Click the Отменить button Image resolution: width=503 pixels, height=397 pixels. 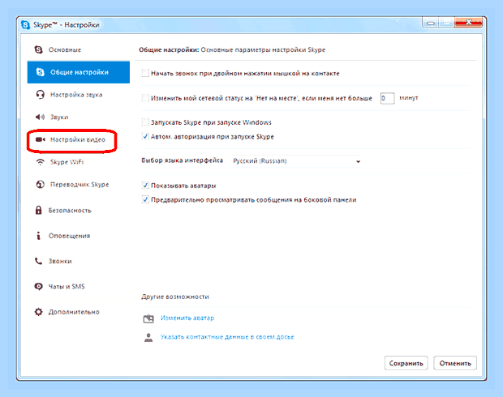click(x=455, y=363)
